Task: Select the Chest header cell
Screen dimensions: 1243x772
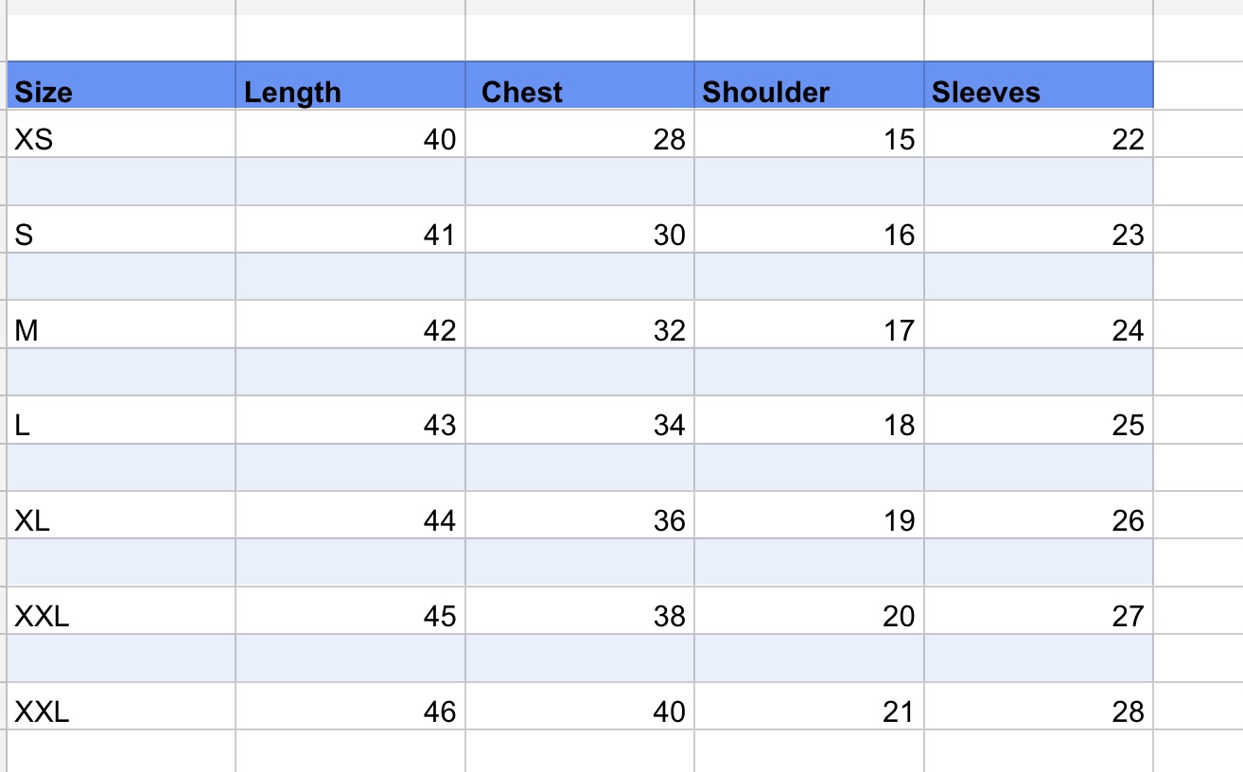Action: coord(580,86)
